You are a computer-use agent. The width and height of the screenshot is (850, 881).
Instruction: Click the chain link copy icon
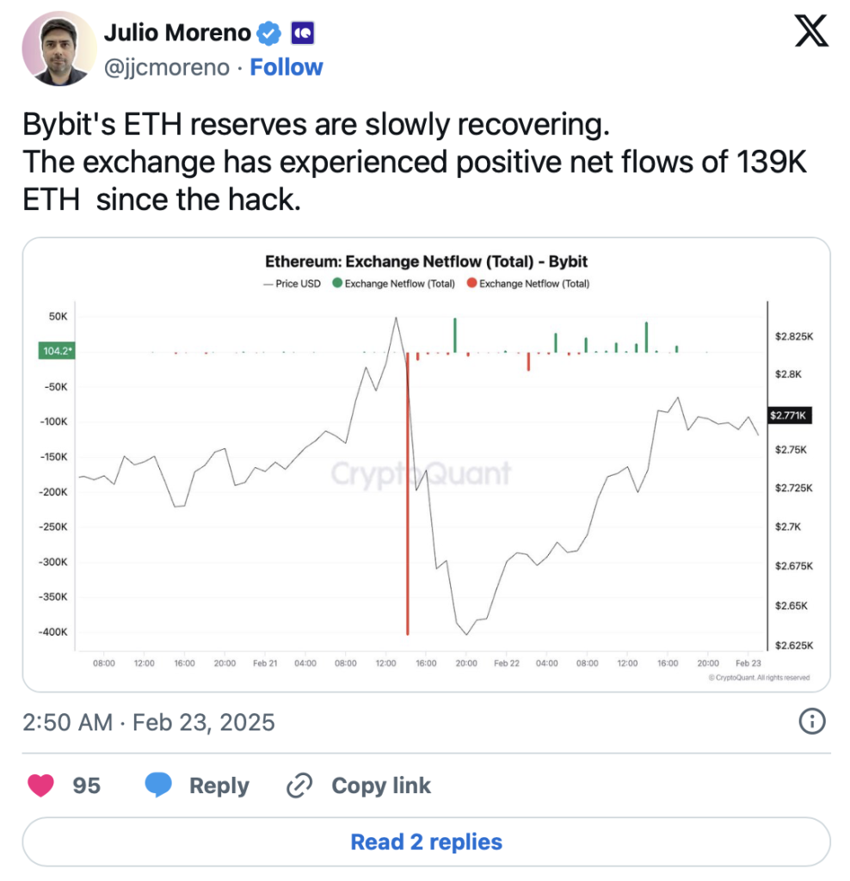coord(299,786)
